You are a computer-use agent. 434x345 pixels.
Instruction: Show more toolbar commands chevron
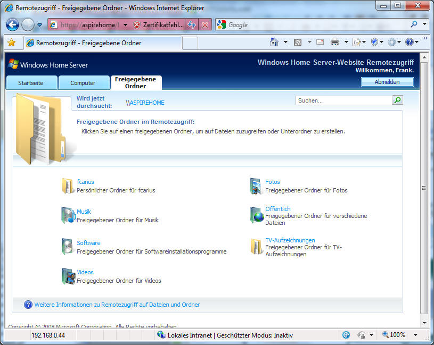pos(425,38)
